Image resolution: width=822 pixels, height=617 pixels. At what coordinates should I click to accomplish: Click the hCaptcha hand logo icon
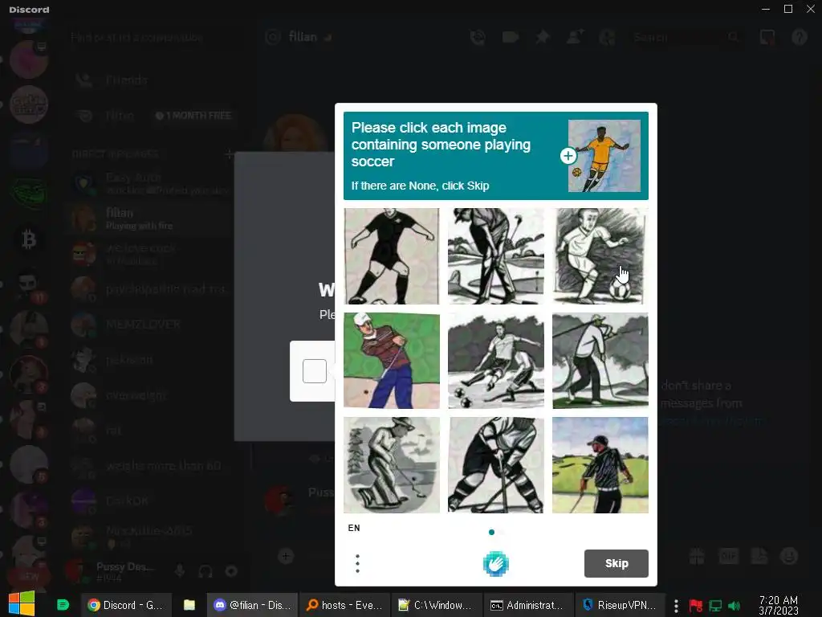point(496,564)
